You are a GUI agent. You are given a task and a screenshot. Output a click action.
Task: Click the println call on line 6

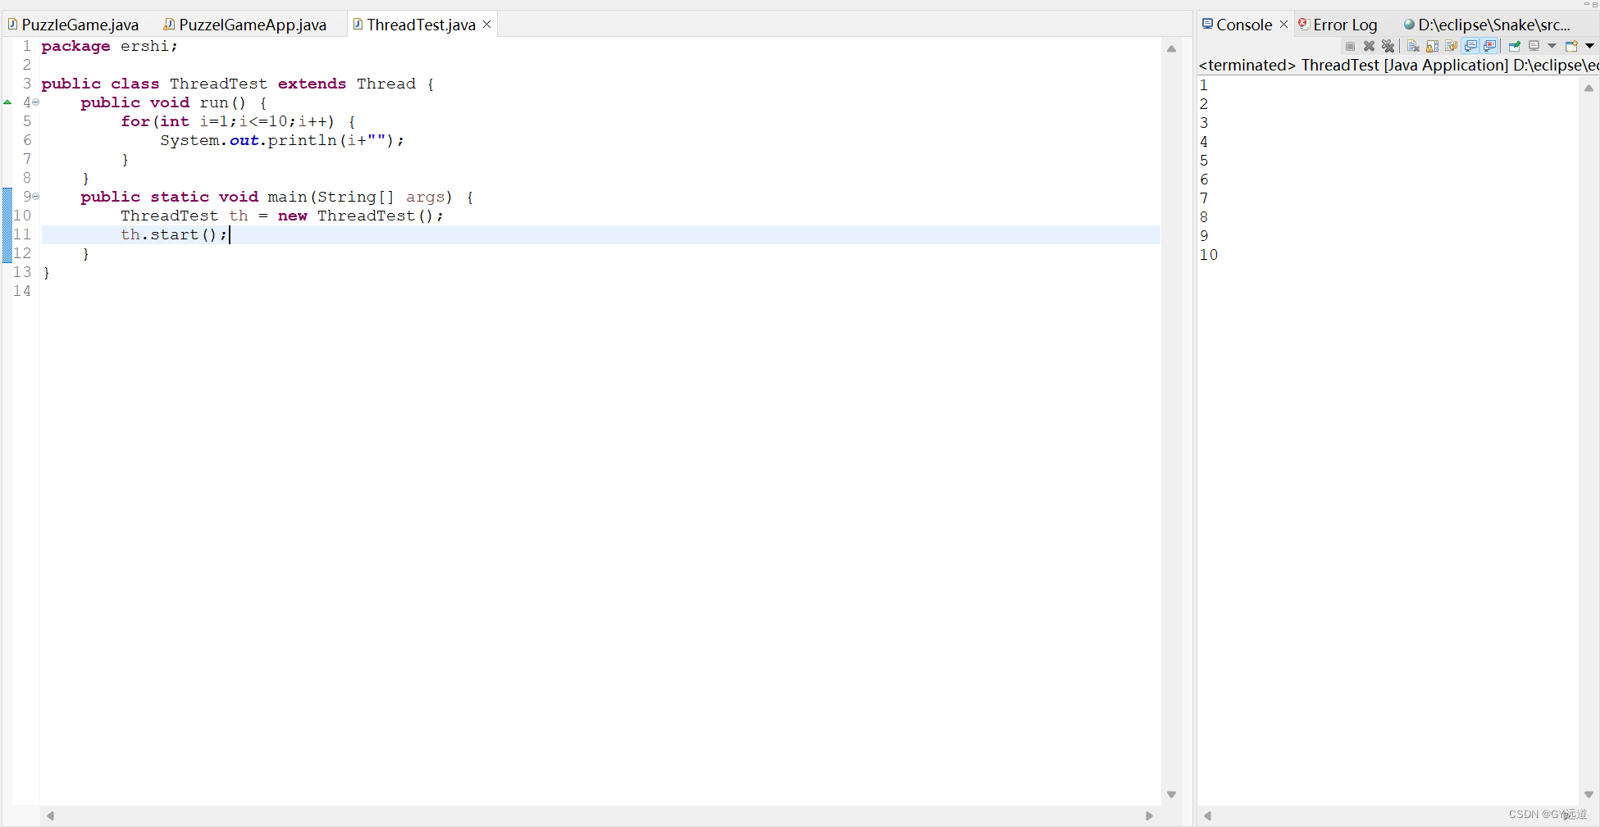tap(302, 140)
